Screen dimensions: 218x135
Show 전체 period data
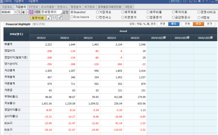187,24
